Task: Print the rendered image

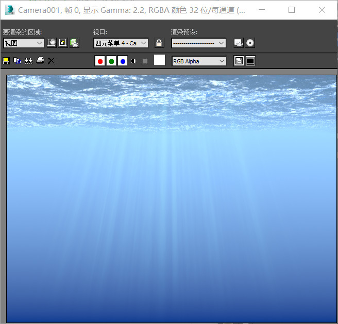Action: (x=40, y=61)
